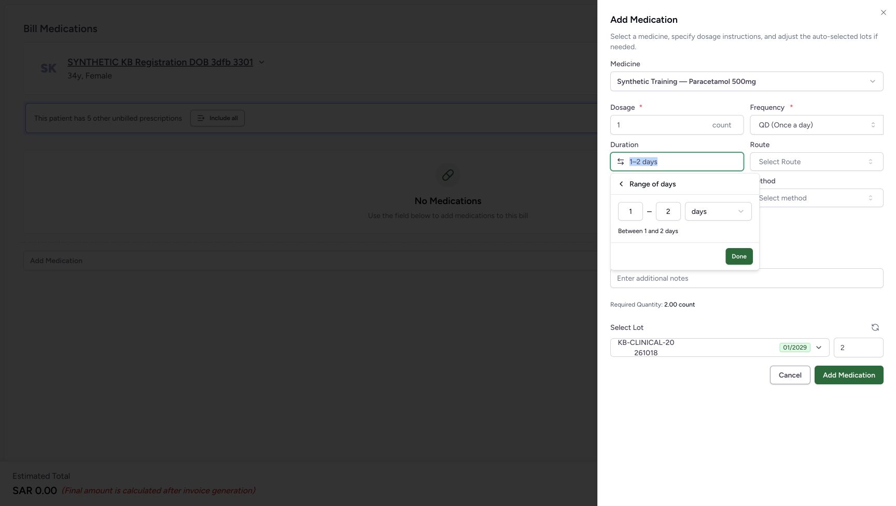Click the '34y, Female' patient detail

(x=90, y=76)
